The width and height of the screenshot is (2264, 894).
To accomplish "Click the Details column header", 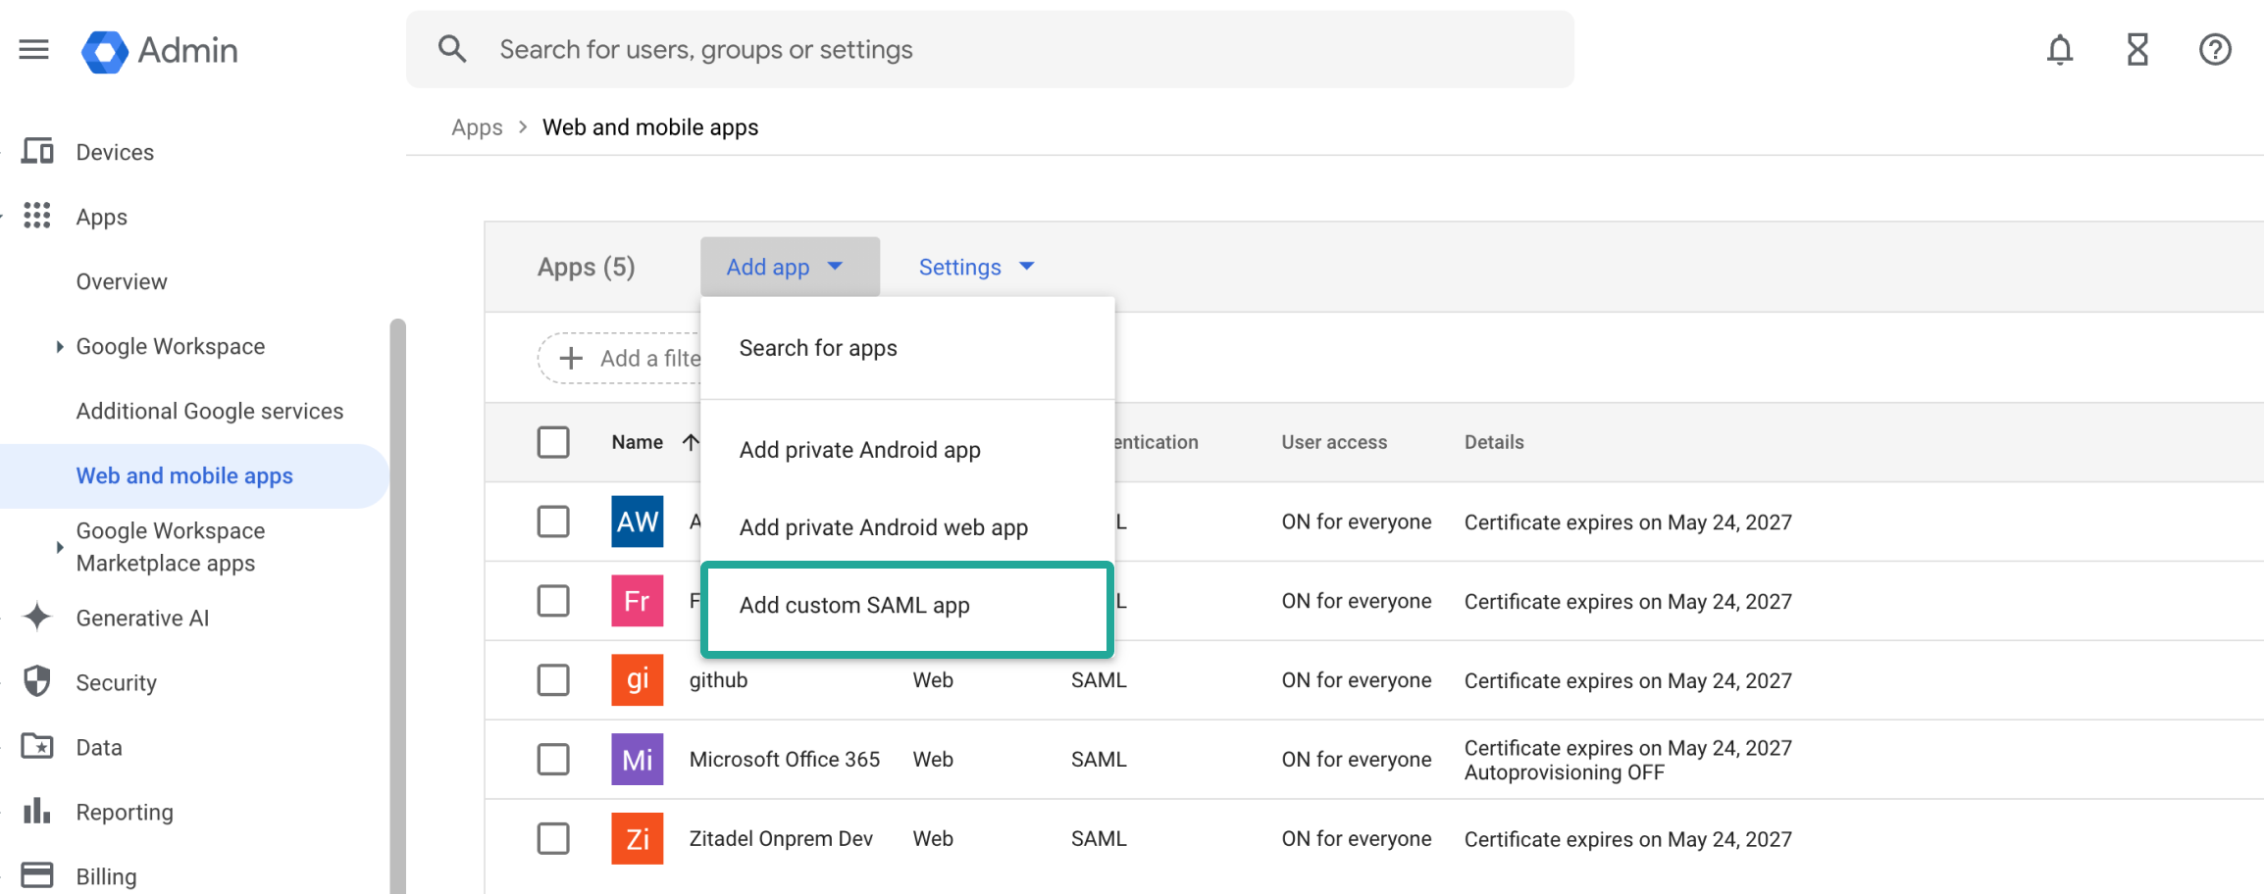I will click(1494, 442).
